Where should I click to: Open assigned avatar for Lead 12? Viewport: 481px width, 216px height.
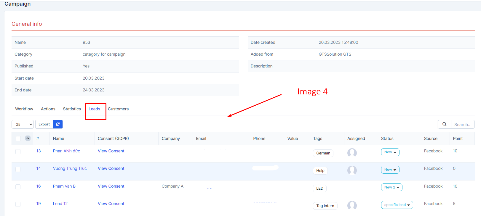[352, 205]
